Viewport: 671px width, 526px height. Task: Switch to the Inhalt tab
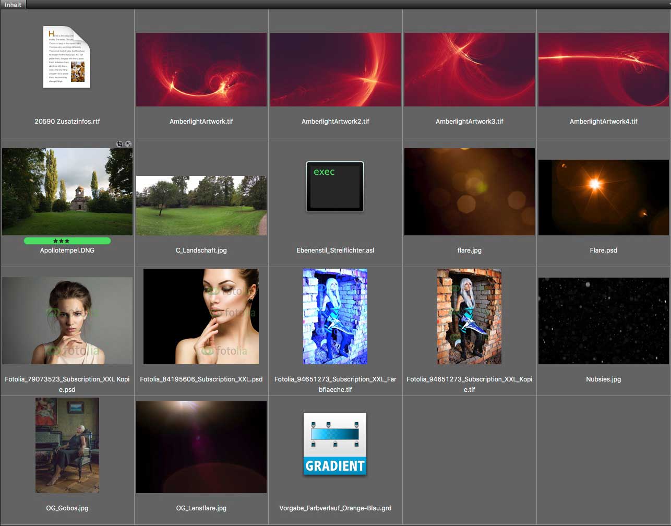[13, 5]
